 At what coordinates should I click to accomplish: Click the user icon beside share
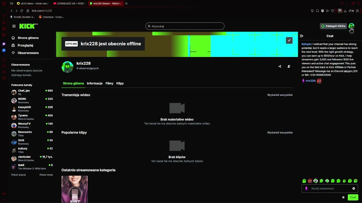pyautogui.click(x=289, y=67)
